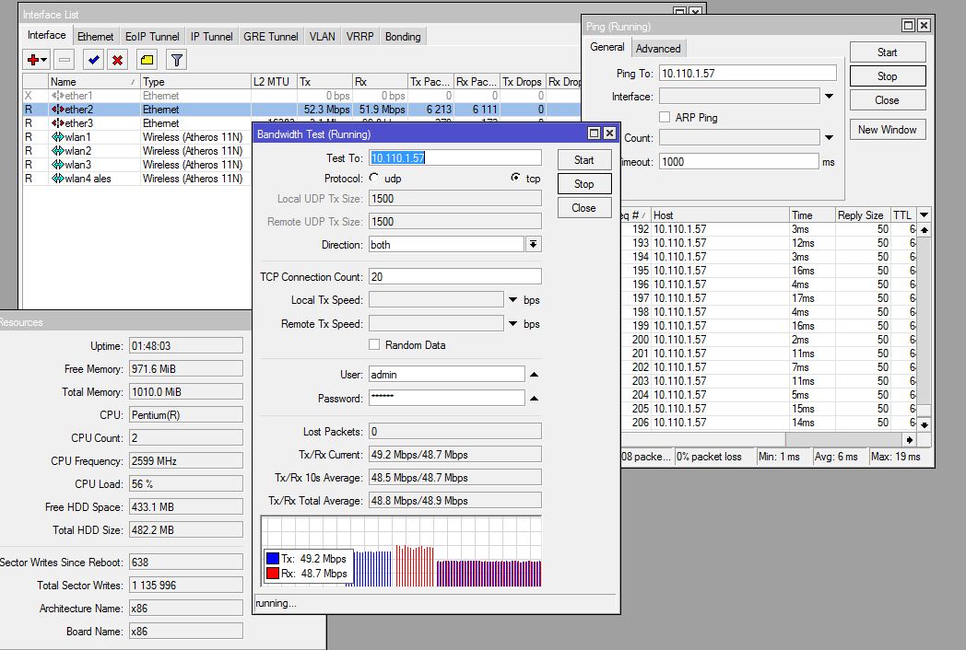The image size is (966, 650).
Task: Select the ether2 interface icon
Action: (58, 110)
